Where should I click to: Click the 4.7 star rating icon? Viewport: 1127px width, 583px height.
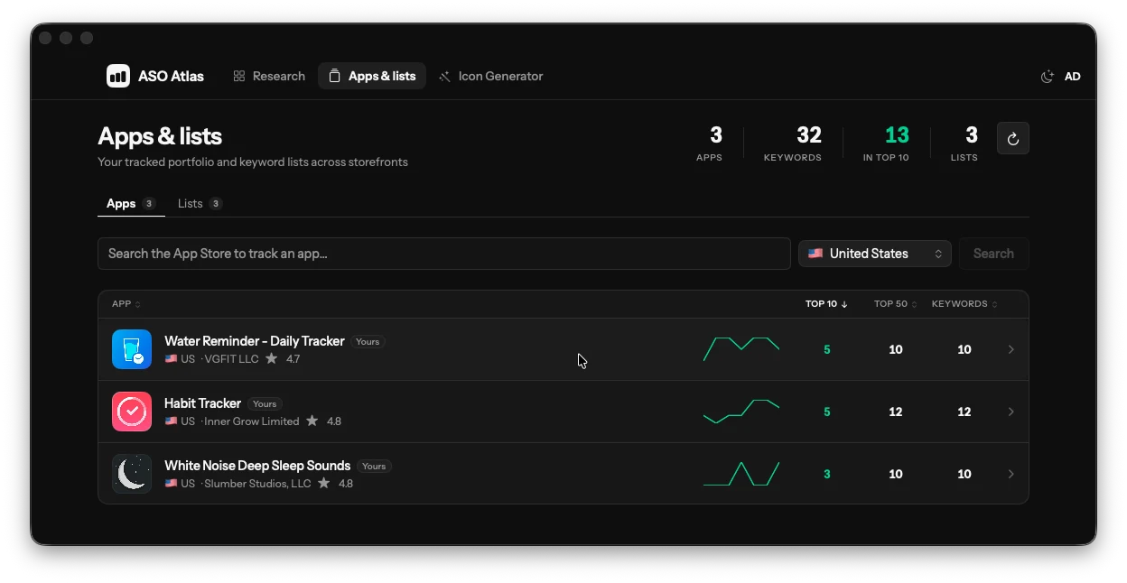(271, 359)
